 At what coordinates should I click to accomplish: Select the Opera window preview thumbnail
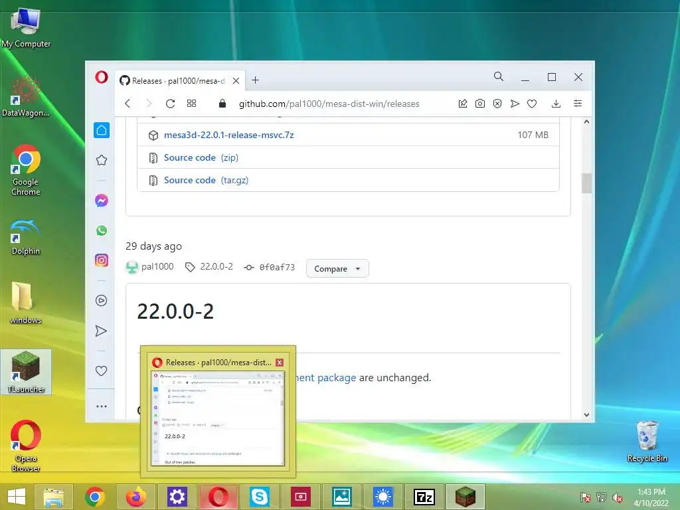tap(218, 418)
